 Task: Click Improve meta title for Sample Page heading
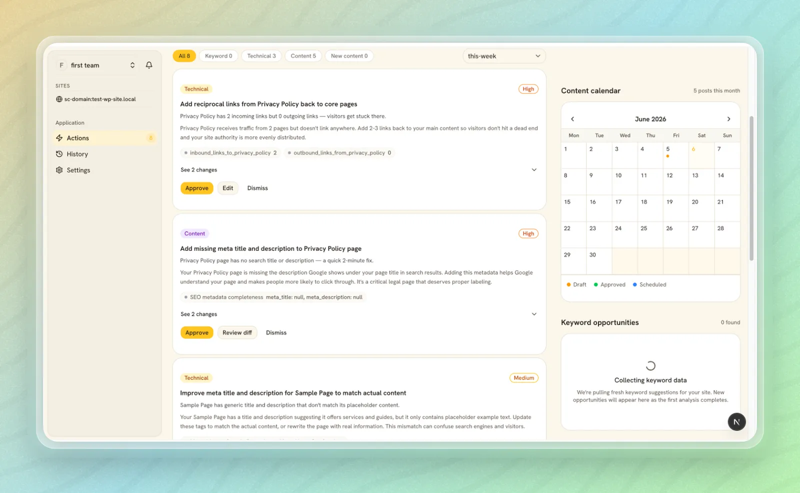coord(293,393)
